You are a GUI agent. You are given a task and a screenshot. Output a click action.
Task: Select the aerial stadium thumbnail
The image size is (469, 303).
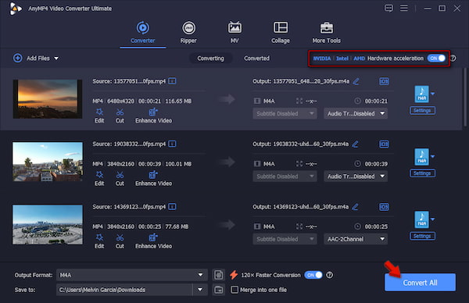48,224
